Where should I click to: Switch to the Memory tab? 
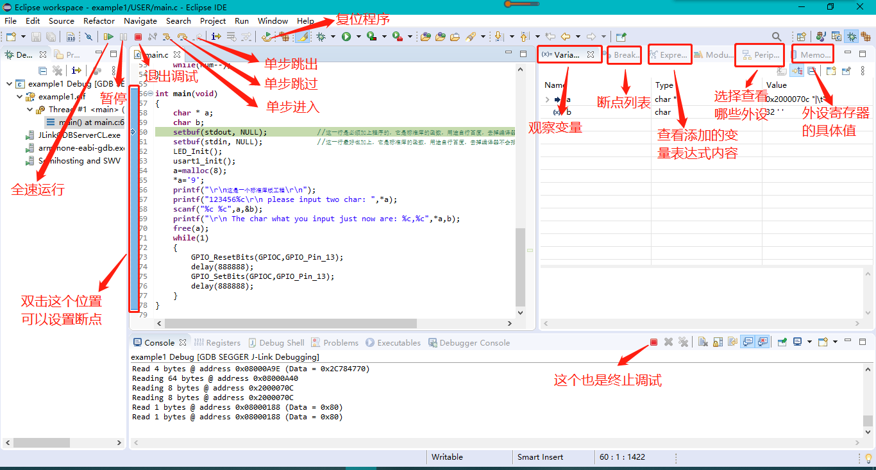pos(813,55)
